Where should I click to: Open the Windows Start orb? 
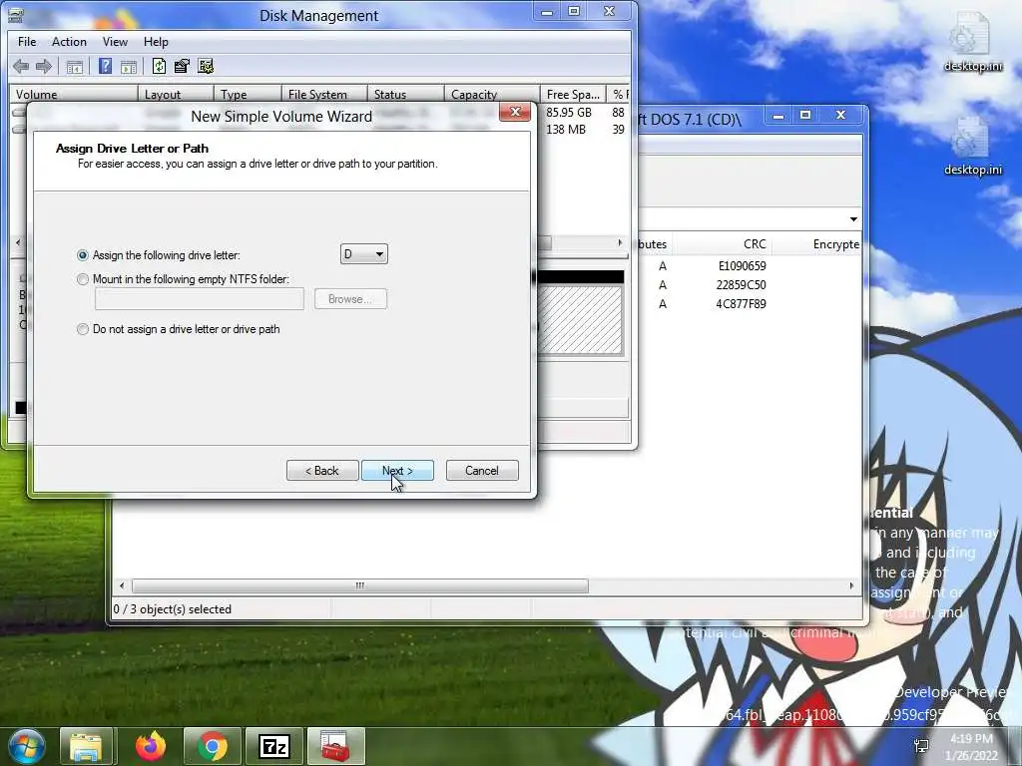pyautogui.click(x=26, y=746)
